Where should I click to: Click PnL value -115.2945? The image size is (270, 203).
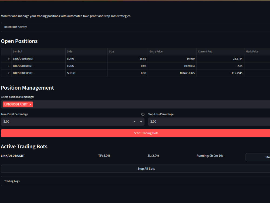[220, 73]
